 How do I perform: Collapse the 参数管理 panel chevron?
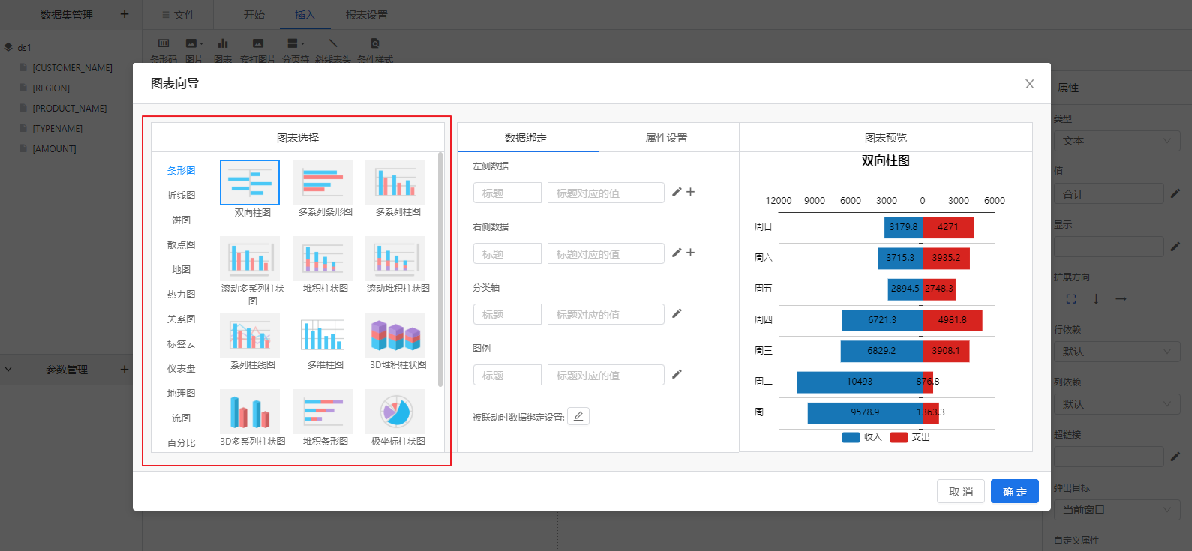(8, 369)
